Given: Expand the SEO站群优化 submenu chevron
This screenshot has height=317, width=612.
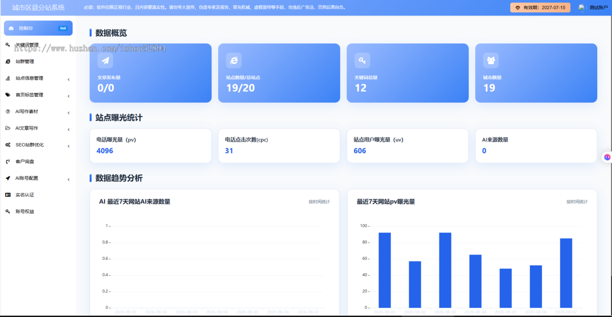Looking at the screenshot, I should [68, 145].
